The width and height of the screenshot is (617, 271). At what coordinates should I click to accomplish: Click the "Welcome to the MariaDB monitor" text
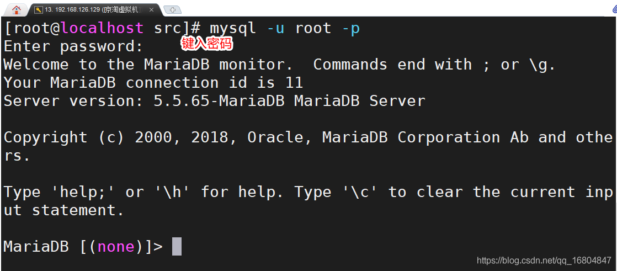148,65
